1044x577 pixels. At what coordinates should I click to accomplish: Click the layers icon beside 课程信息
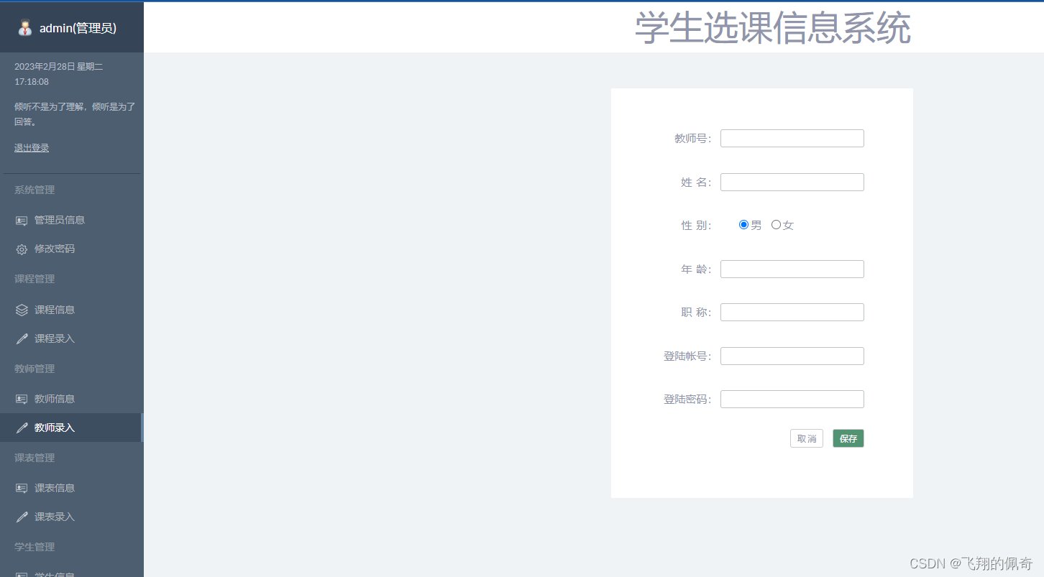[x=22, y=310]
